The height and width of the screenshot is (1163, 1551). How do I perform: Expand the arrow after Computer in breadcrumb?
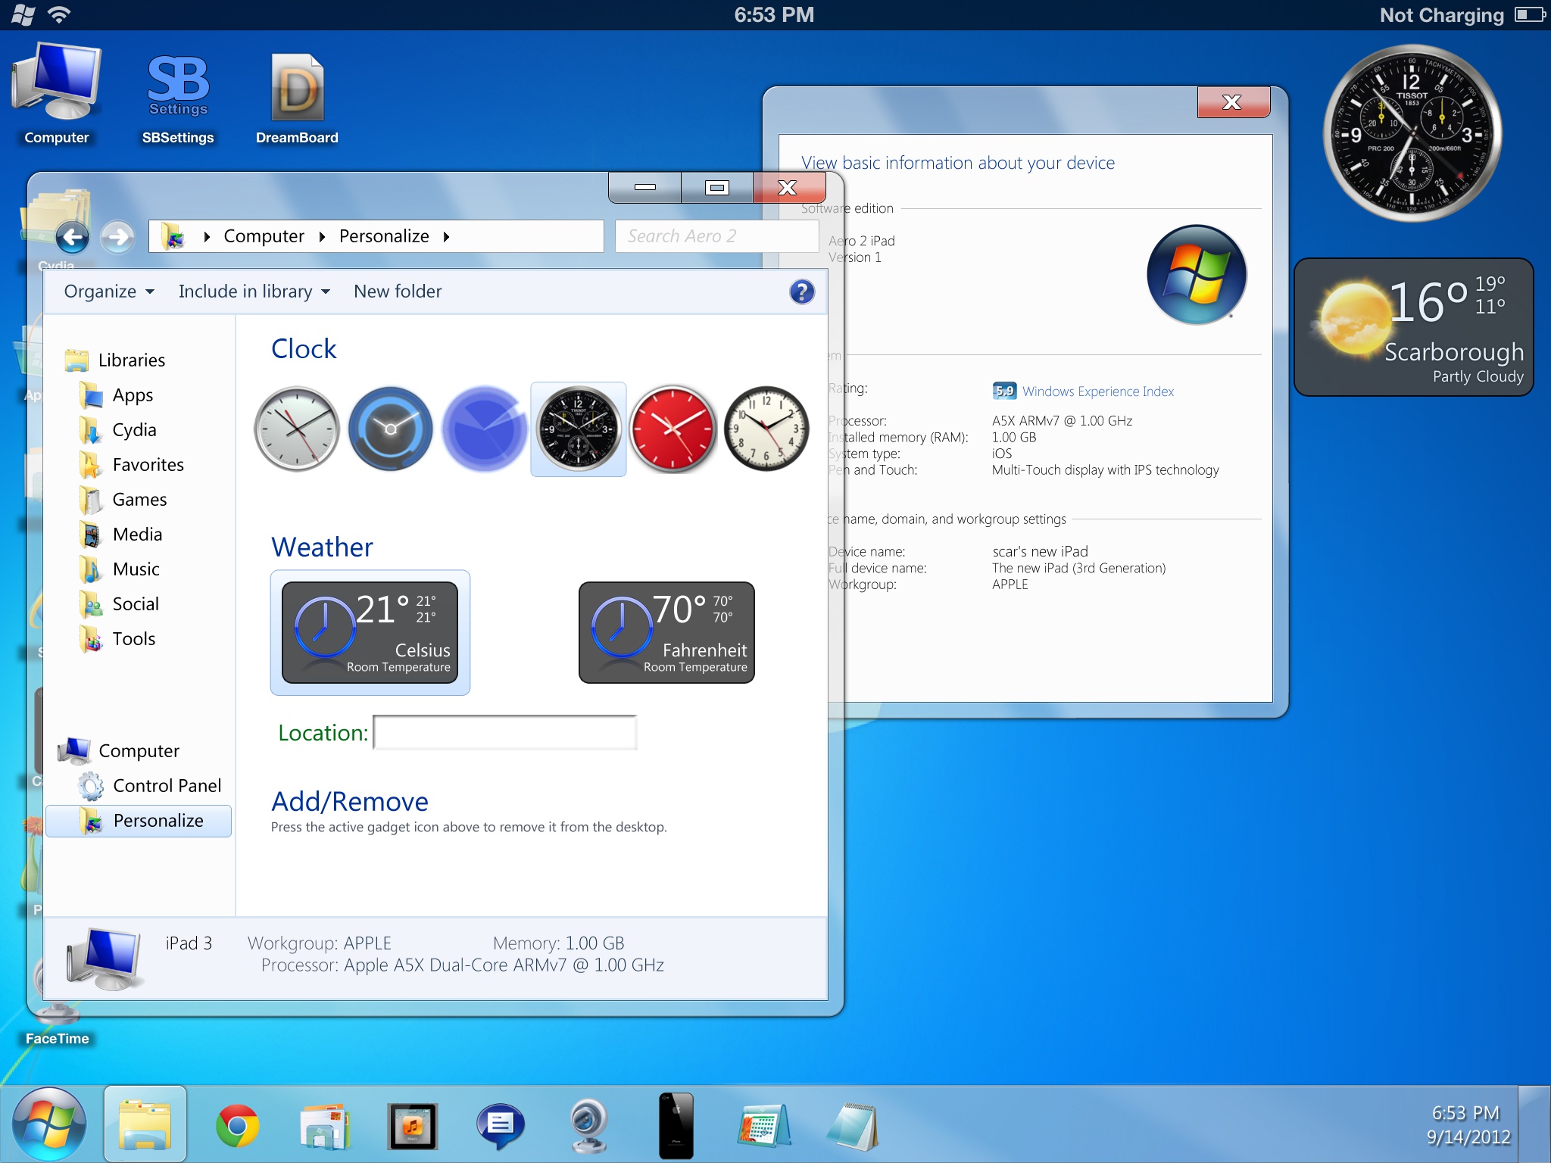322,237
